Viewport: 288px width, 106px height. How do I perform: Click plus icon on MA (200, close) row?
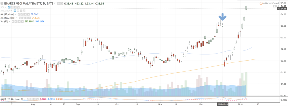click(x=26, y=18)
